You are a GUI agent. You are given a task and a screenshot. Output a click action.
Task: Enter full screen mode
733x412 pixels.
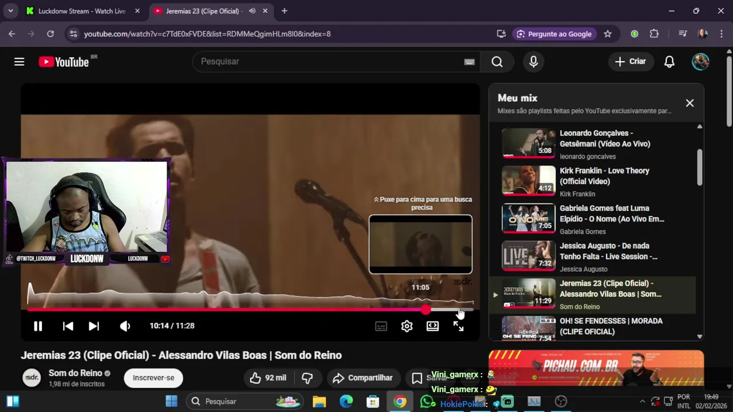point(459,326)
